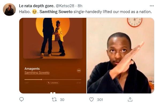This screenshot has width=157, height=103.
Task: Click the song progress slider knob
Action: point(41,80)
